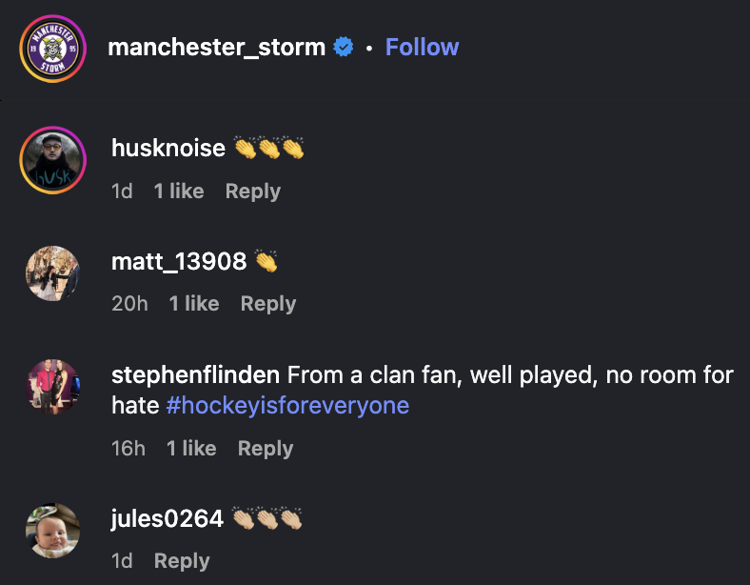Screen dimensions: 750x585
Task: Open the jules0264 username link
Action: [x=168, y=518]
